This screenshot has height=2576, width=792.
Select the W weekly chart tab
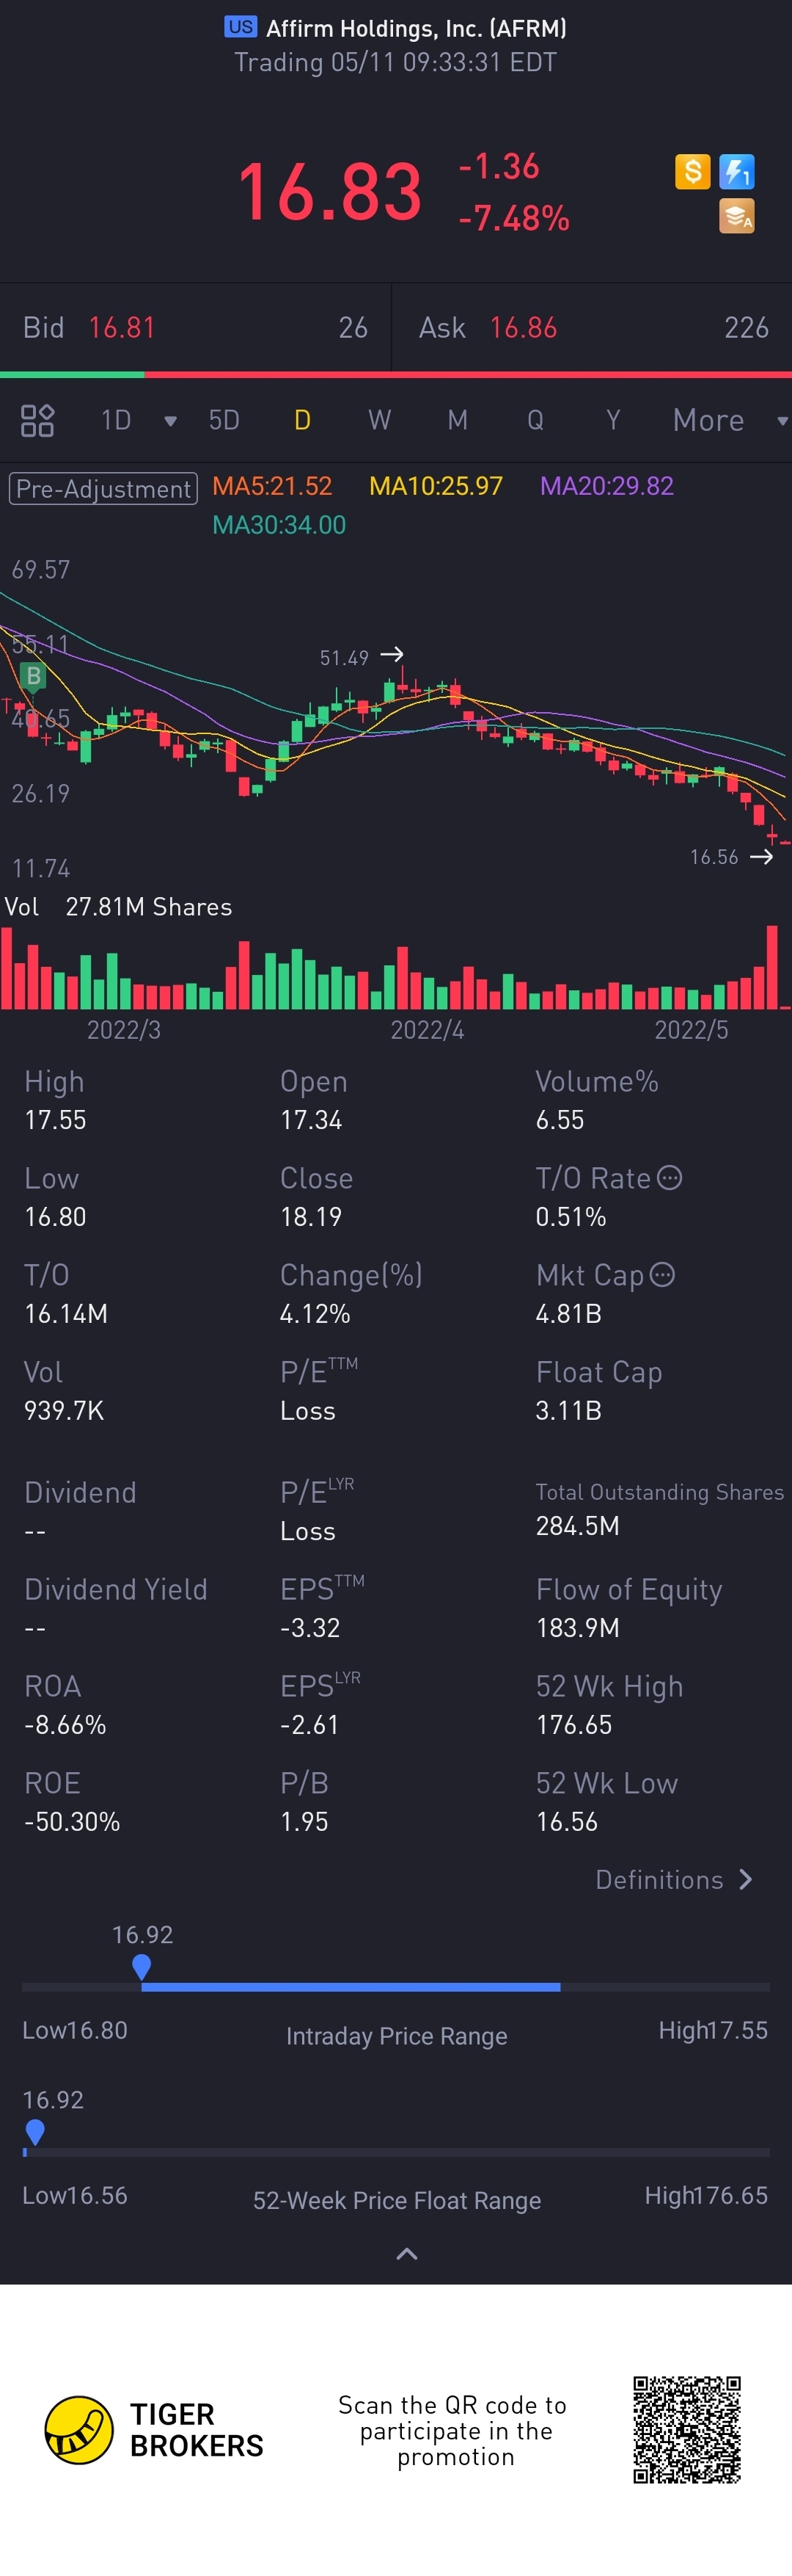[x=380, y=420]
